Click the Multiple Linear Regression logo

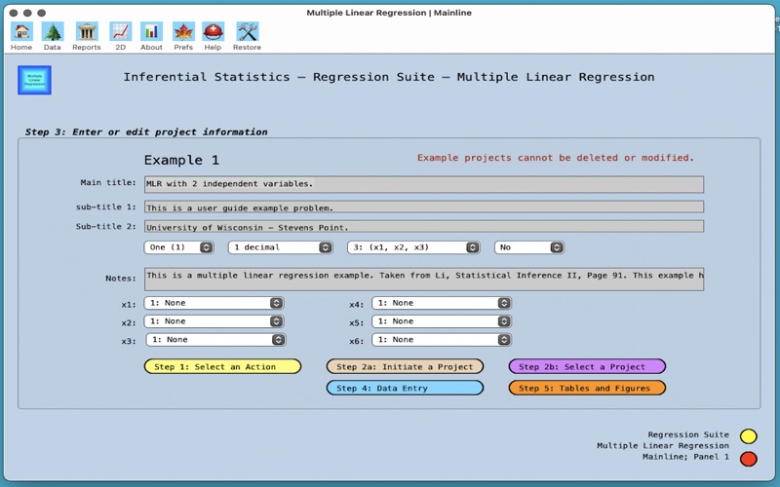click(x=34, y=80)
